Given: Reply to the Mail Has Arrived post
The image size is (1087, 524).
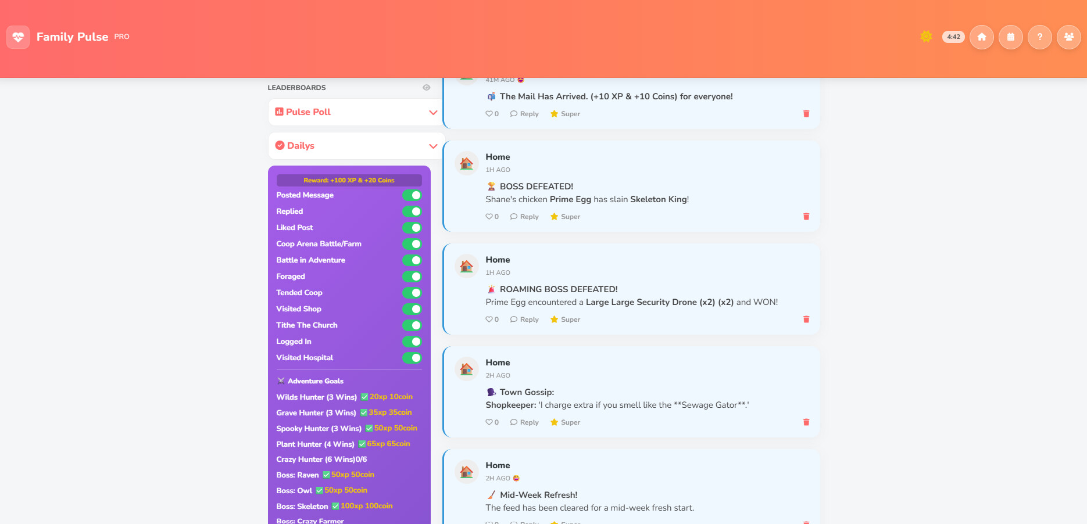Looking at the screenshot, I should pyautogui.click(x=524, y=114).
